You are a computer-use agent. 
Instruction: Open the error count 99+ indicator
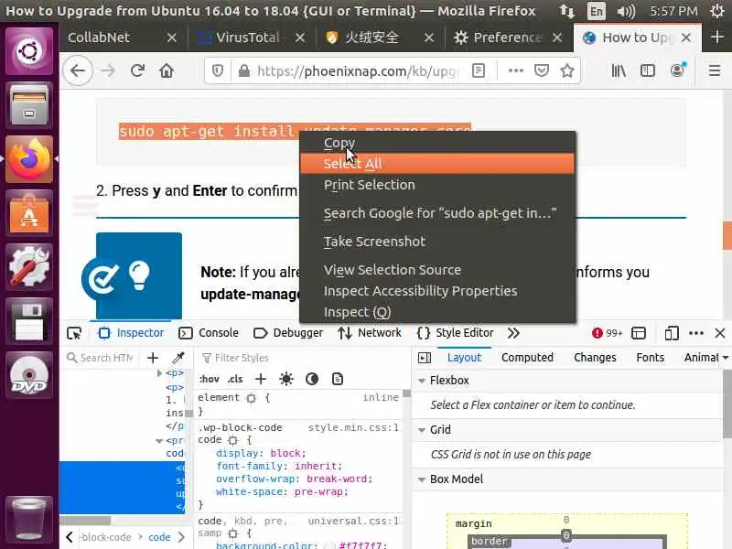click(x=607, y=333)
